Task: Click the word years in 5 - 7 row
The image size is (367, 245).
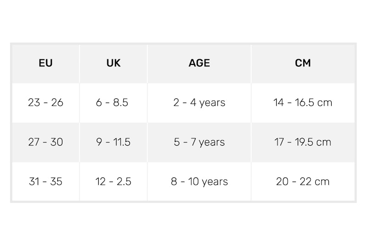Action: (x=212, y=142)
